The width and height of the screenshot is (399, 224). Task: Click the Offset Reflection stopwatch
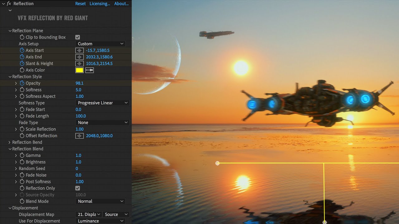click(22, 136)
